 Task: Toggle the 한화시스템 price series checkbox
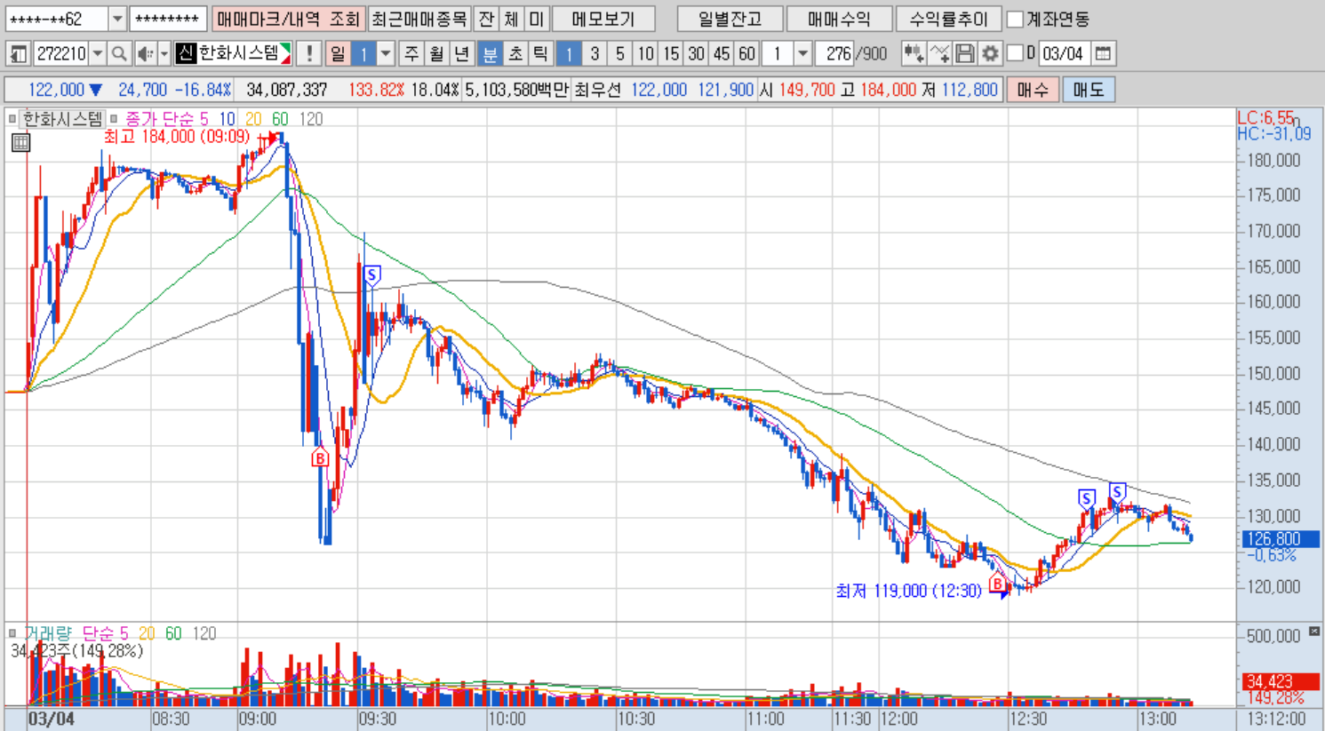pyautogui.click(x=12, y=118)
